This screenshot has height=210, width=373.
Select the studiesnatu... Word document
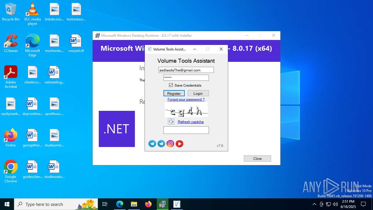pyautogui.click(x=54, y=169)
